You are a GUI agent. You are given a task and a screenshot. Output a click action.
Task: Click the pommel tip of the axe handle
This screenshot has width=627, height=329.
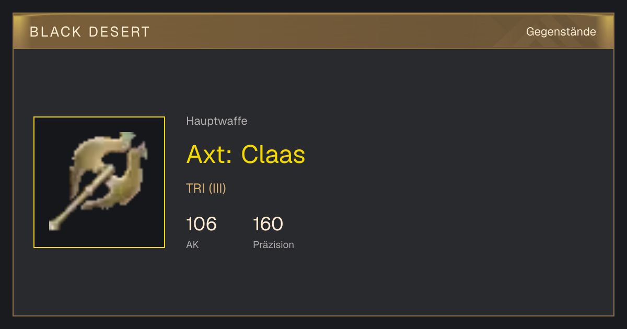click(54, 226)
